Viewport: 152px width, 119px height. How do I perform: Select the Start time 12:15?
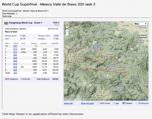(23, 39)
